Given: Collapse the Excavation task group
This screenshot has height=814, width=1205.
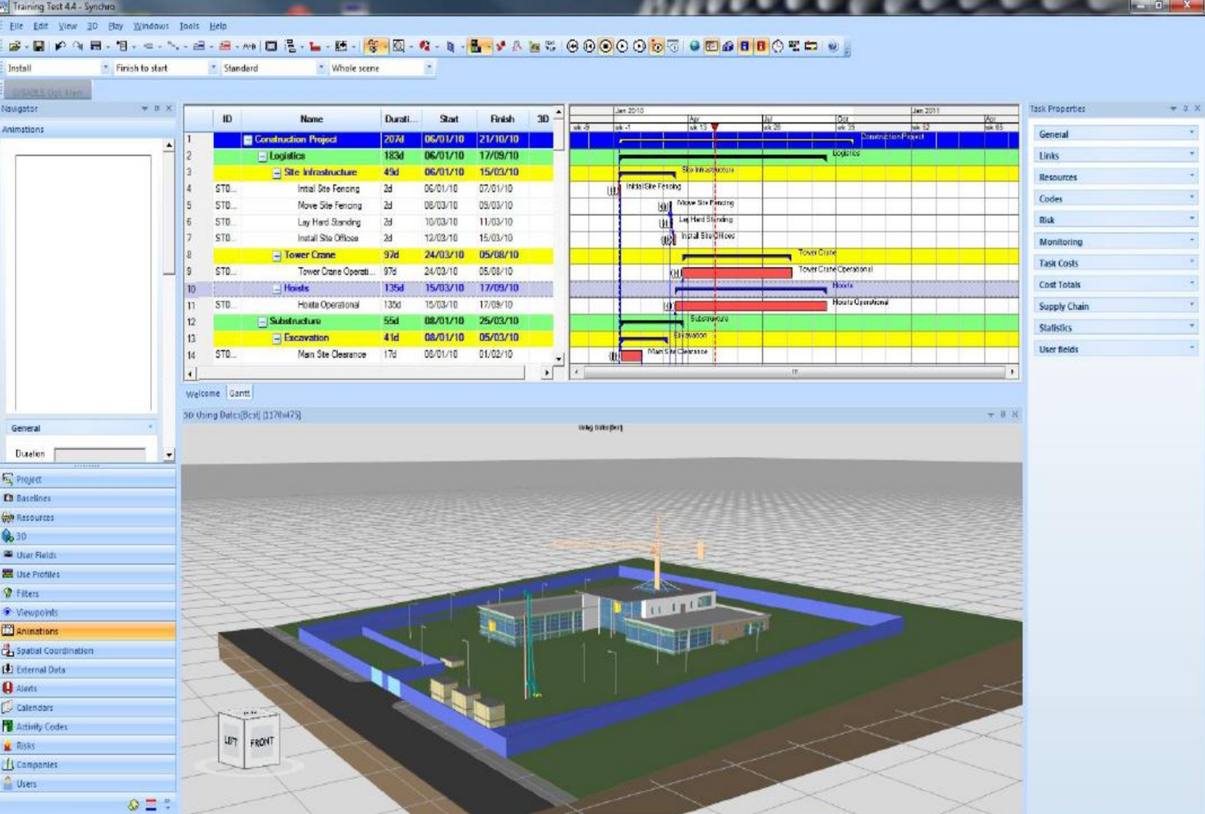Looking at the screenshot, I should pyautogui.click(x=276, y=338).
